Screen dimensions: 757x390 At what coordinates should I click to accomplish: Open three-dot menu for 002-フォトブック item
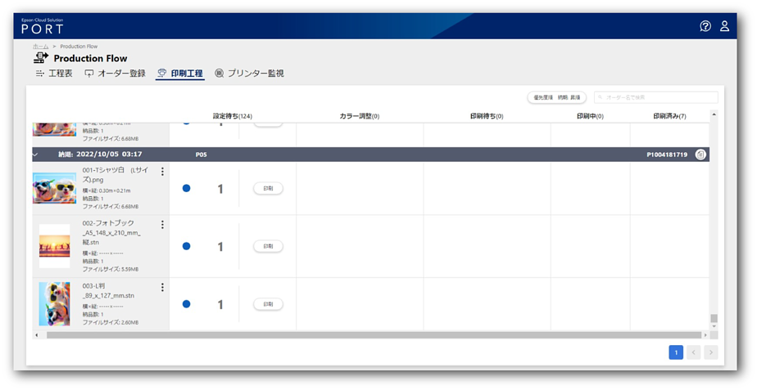pos(162,225)
